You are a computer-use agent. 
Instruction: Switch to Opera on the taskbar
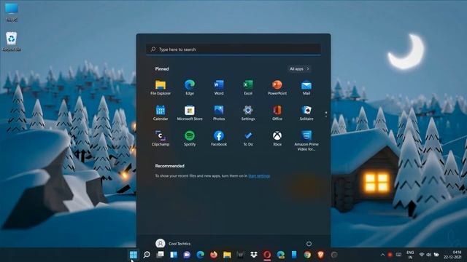267,255
